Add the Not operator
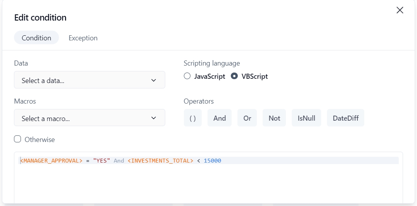This screenshot has height=206, width=417. 274,118
